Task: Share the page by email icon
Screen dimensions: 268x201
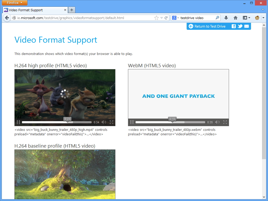Action: tap(247, 26)
